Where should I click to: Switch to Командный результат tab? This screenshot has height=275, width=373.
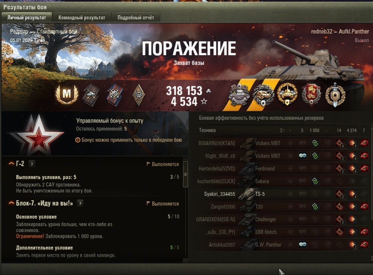tap(82, 18)
